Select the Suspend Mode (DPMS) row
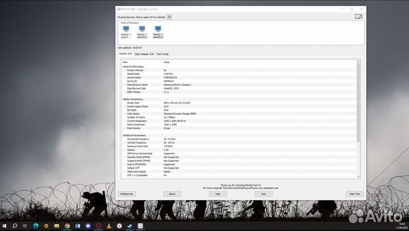 tap(239, 161)
